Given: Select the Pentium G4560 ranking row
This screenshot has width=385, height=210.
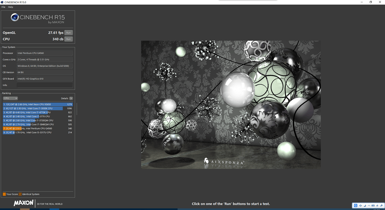Looking at the screenshot, I should point(38,128).
